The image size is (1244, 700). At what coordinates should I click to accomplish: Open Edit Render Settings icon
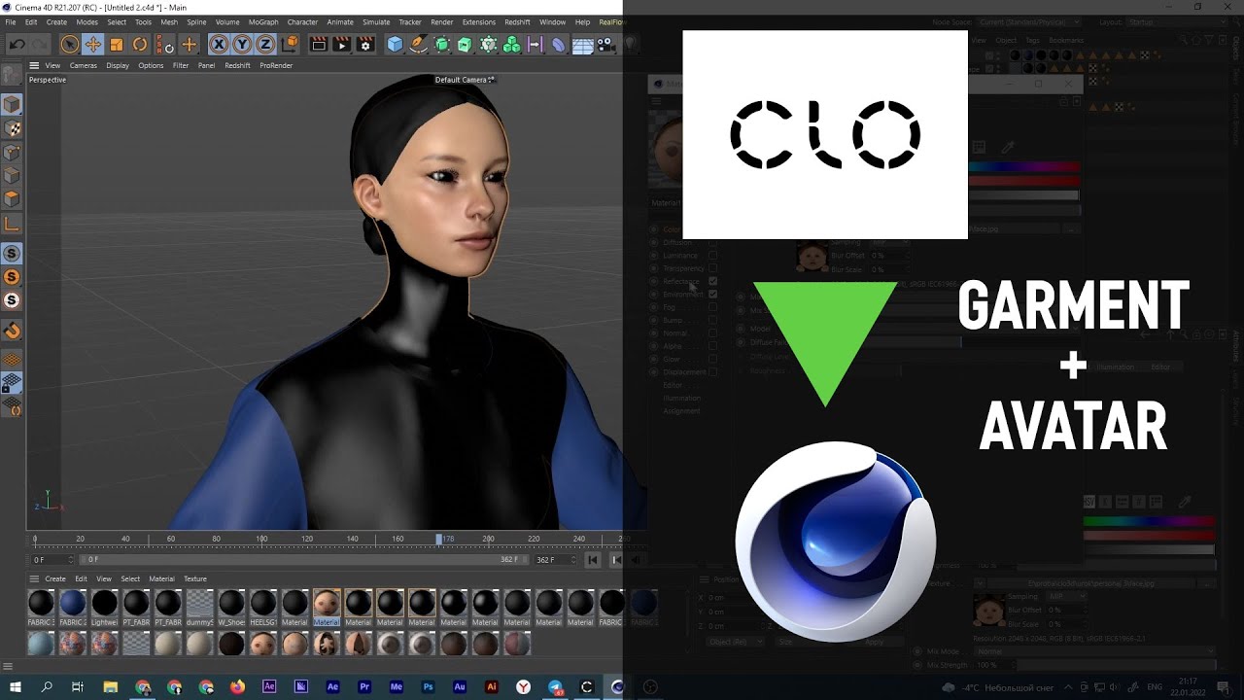pyautogui.click(x=365, y=44)
